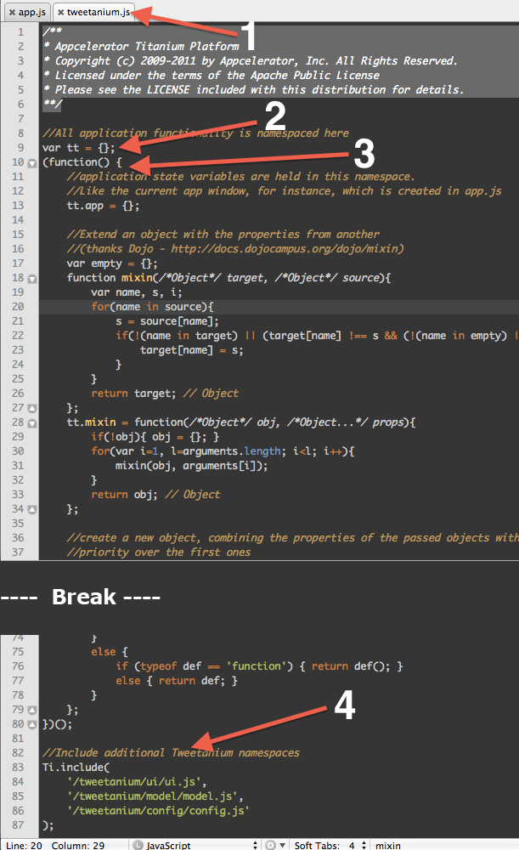Click the 'tt.app = {};' statement
Viewport: 519px width, 850px height.
[103, 206]
